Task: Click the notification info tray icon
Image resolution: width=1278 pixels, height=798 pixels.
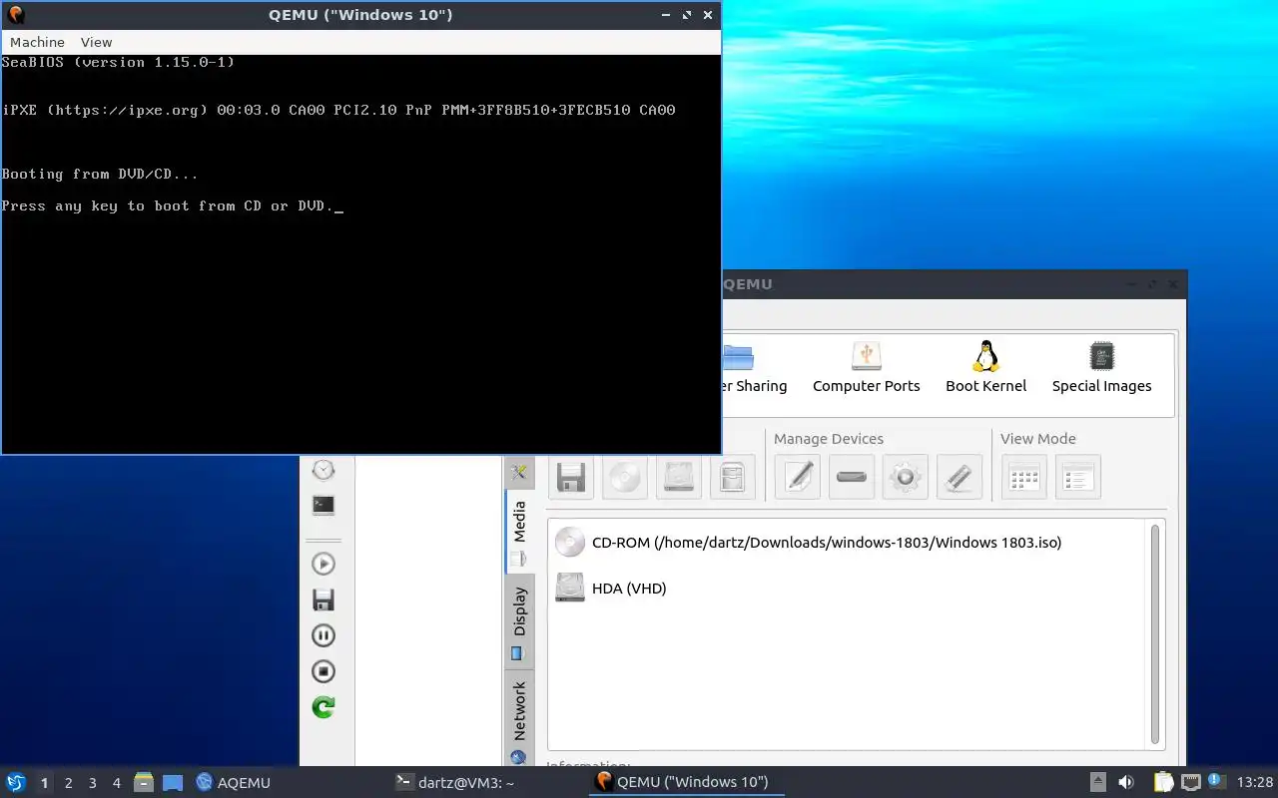Action: pos(1216,782)
